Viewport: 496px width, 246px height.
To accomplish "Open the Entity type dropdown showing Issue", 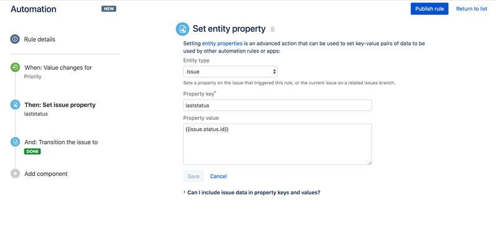I will tap(230, 72).
